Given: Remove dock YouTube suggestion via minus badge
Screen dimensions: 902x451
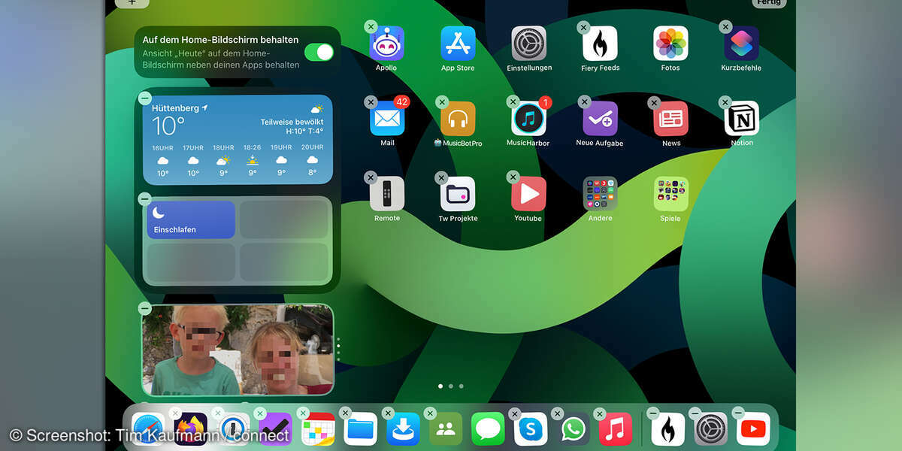Looking at the screenshot, I should 737,413.
